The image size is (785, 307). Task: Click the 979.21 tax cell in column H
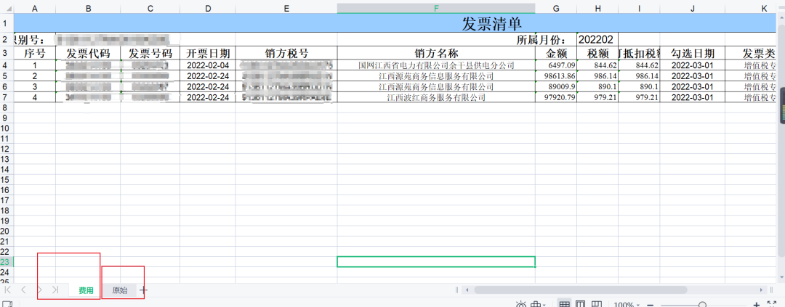click(x=597, y=97)
